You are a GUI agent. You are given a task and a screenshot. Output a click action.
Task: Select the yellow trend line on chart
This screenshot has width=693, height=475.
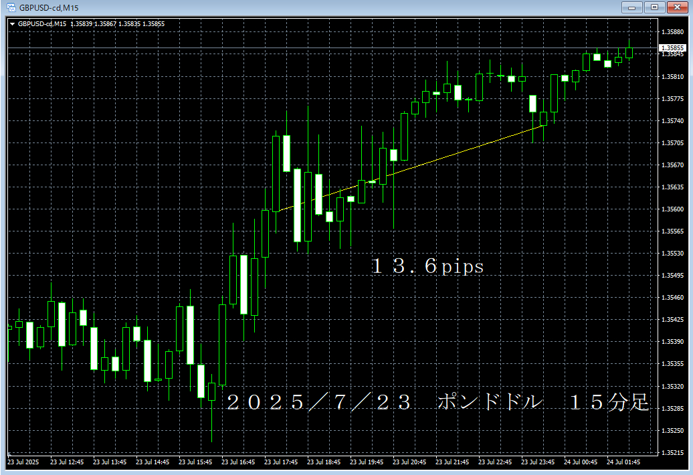point(411,169)
